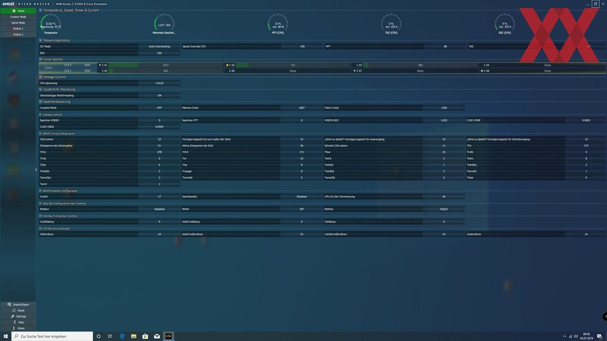The height and width of the screenshot is (341, 607).
Task: Collapse the Voltage Controls subsection
Action: tap(40, 115)
